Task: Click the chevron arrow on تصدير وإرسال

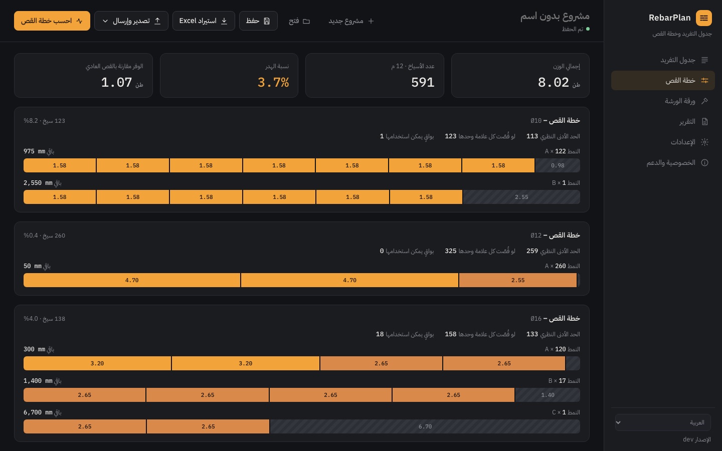Action: point(105,21)
